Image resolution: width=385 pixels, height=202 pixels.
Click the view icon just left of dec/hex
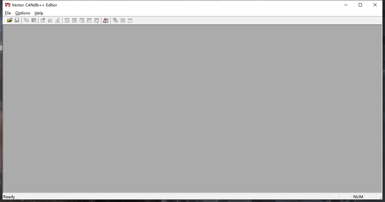tap(97, 20)
